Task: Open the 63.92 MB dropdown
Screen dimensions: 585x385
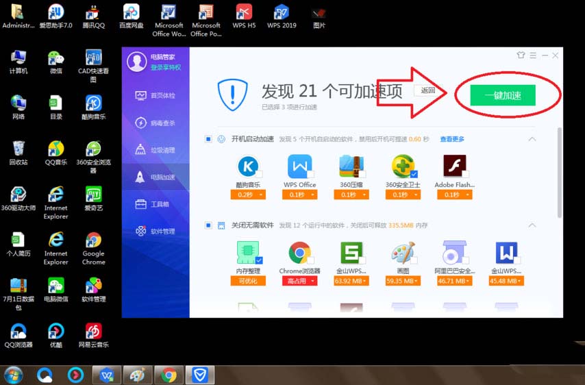Action: pyautogui.click(x=351, y=281)
